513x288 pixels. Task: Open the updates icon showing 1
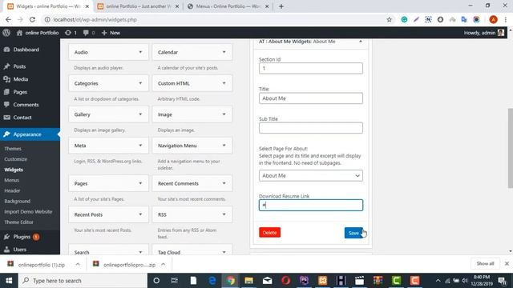click(71, 33)
